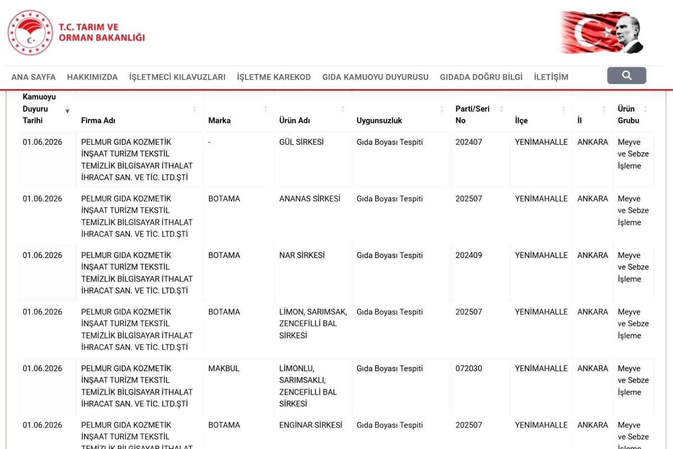Sort table by Ürün Grubu arrows
This screenshot has height=449, width=673.
pos(645,109)
